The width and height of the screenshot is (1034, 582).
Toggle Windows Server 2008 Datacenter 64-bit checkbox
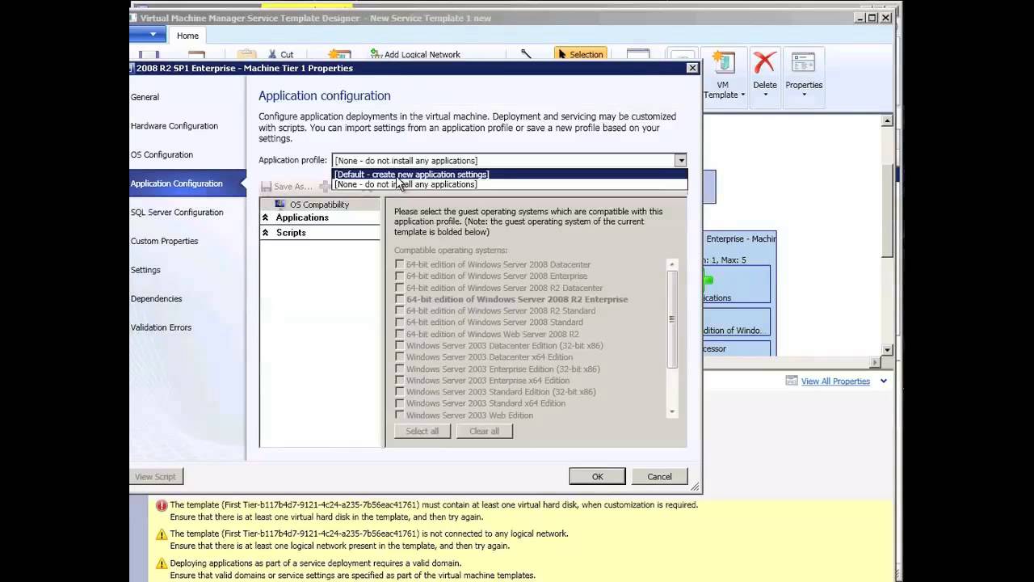tap(399, 264)
